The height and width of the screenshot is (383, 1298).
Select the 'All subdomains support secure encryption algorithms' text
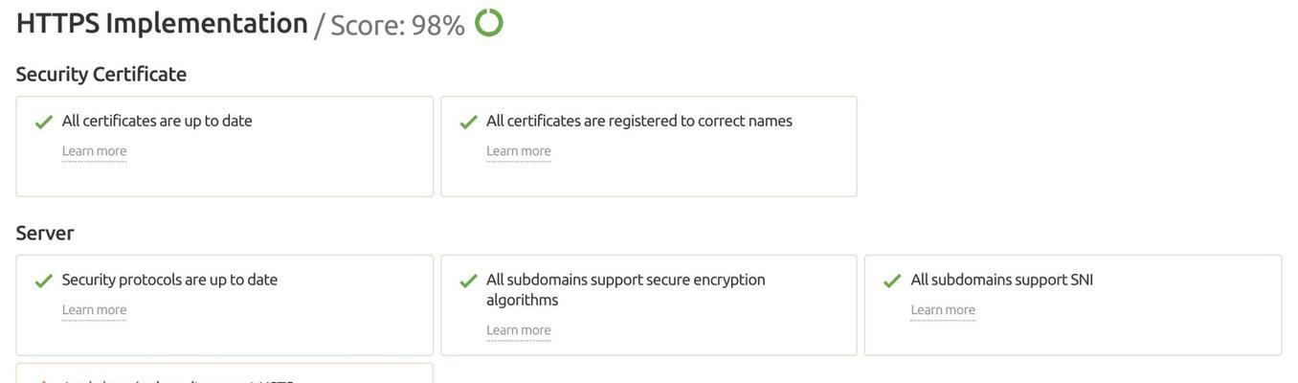[x=626, y=289]
